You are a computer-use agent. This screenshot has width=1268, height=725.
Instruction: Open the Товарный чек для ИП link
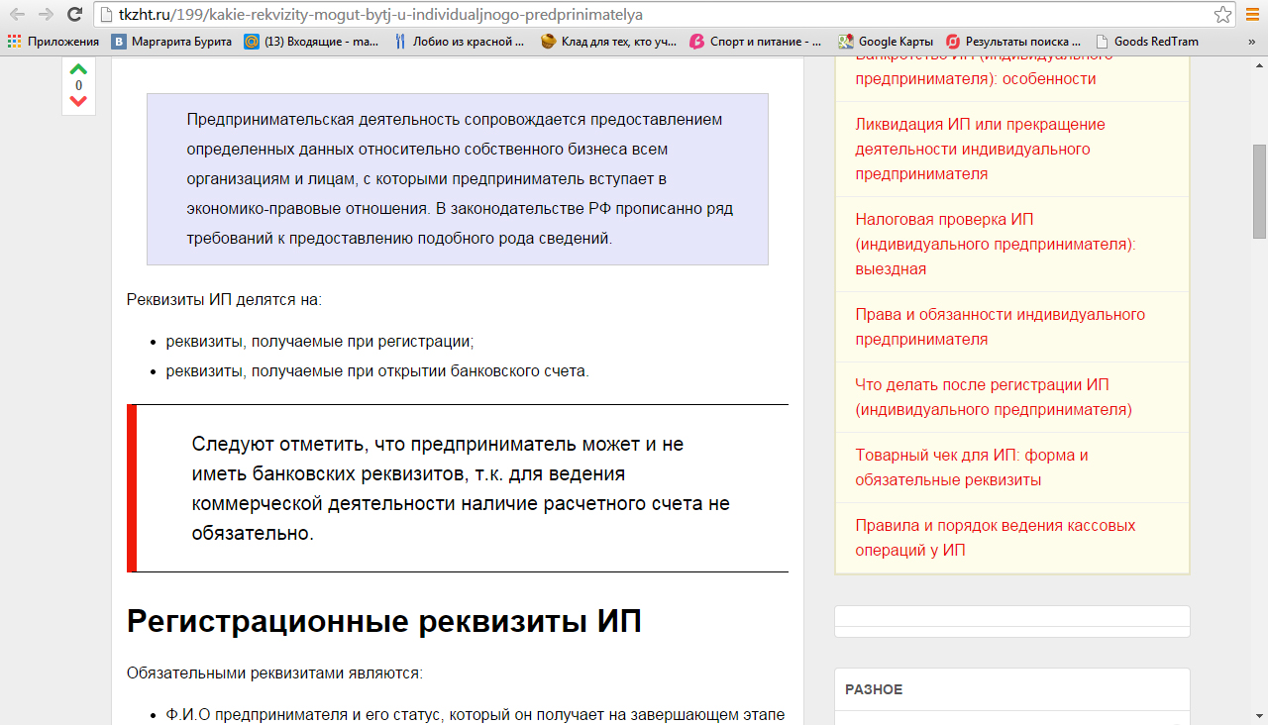tap(972, 467)
